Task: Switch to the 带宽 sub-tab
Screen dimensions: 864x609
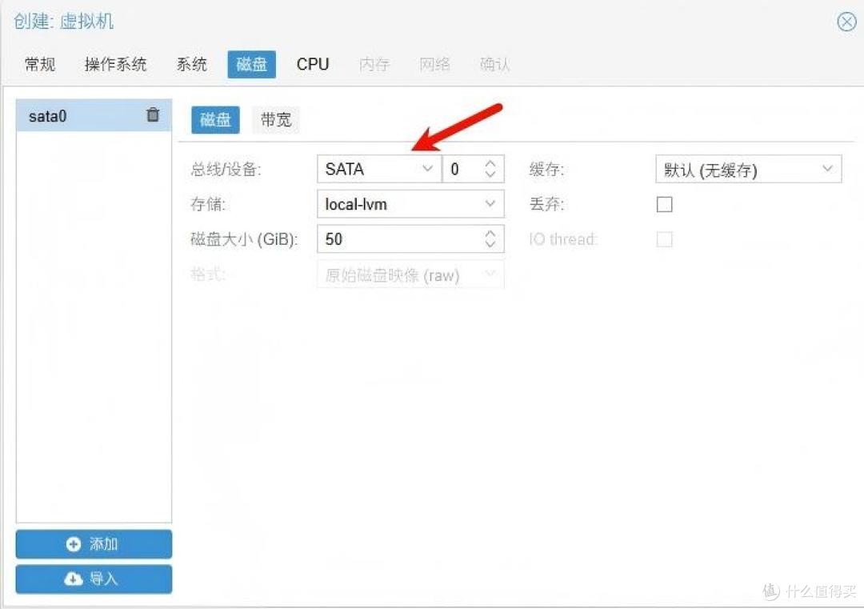Action: point(275,119)
